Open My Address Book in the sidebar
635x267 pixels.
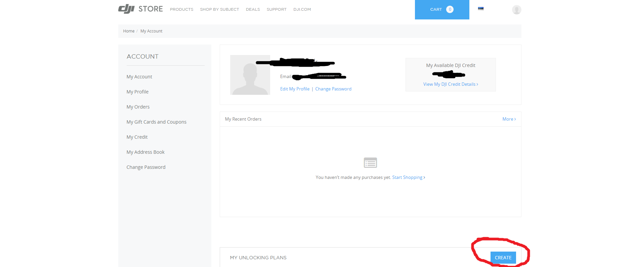coord(145,152)
